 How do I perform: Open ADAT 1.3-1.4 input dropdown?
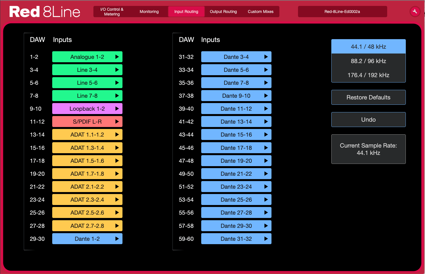(x=87, y=148)
